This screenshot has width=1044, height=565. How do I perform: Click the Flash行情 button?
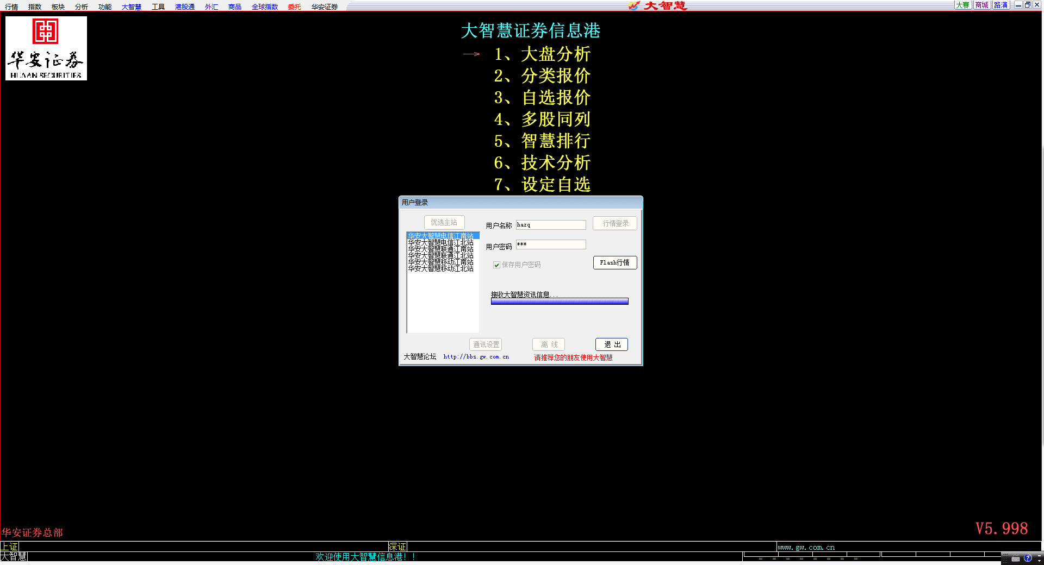[x=615, y=262]
